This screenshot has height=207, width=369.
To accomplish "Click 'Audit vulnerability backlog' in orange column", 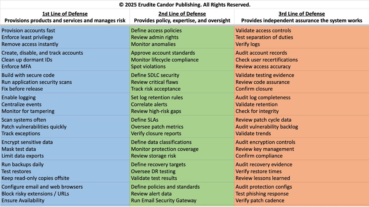I will (x=267, y=127).
